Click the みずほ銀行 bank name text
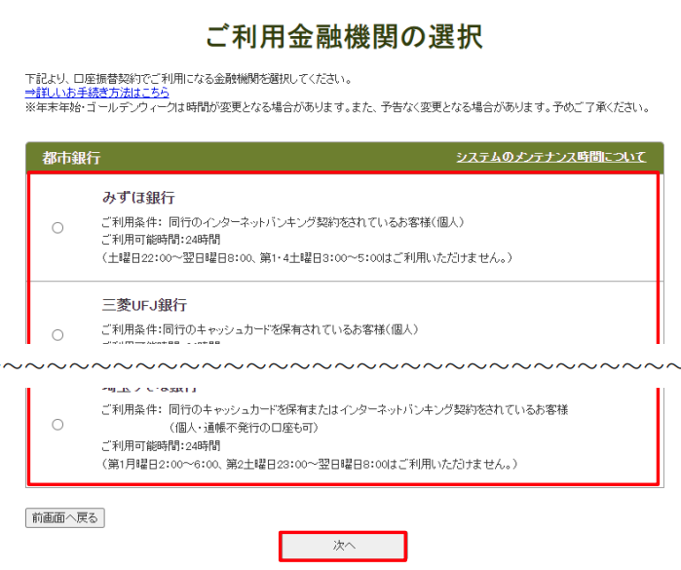The width and height of the screenshot is (681, 570). pyautogui.click(x=138, y=198)
